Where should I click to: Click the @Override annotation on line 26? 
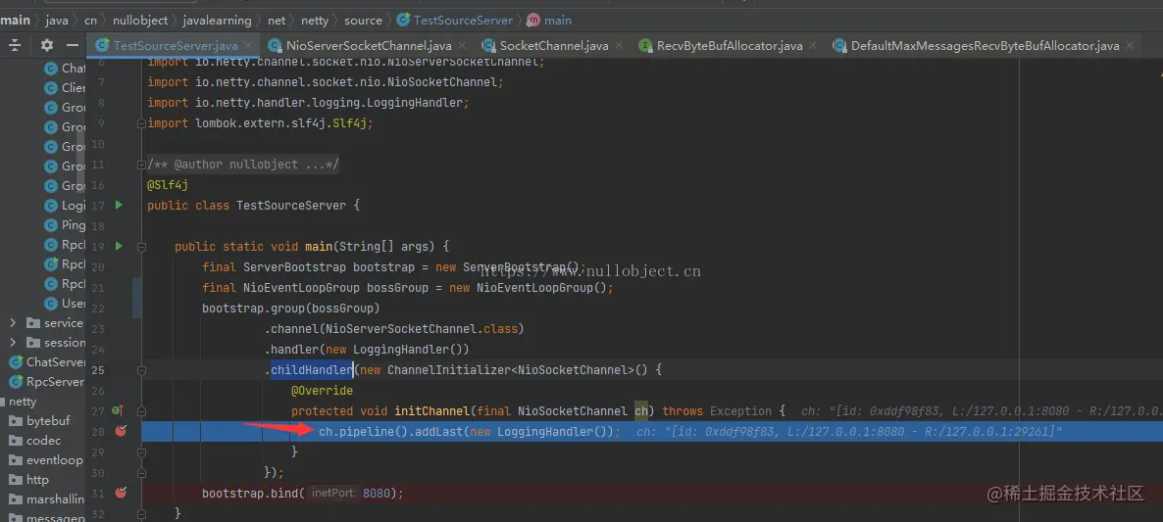[322, 390]
